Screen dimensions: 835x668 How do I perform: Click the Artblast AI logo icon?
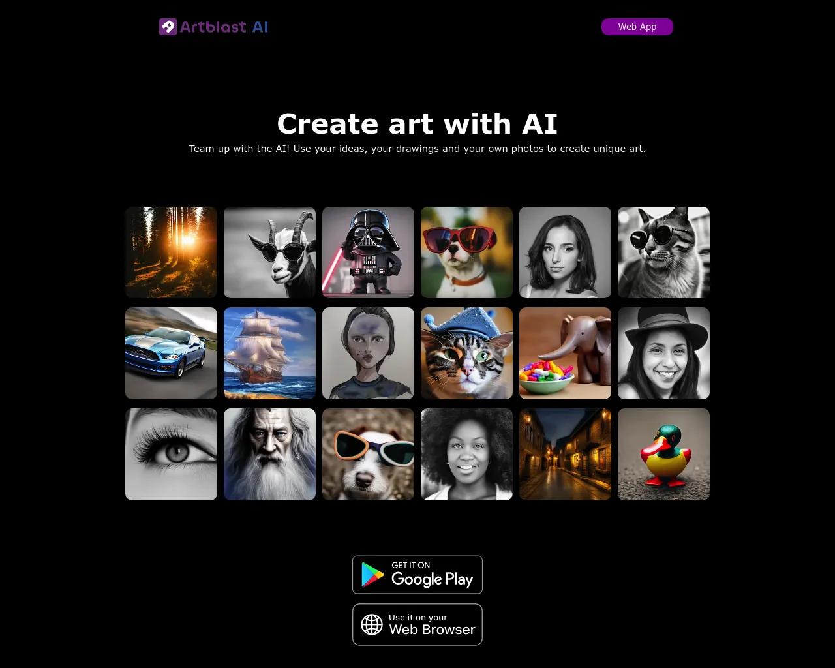click(168, 27)
